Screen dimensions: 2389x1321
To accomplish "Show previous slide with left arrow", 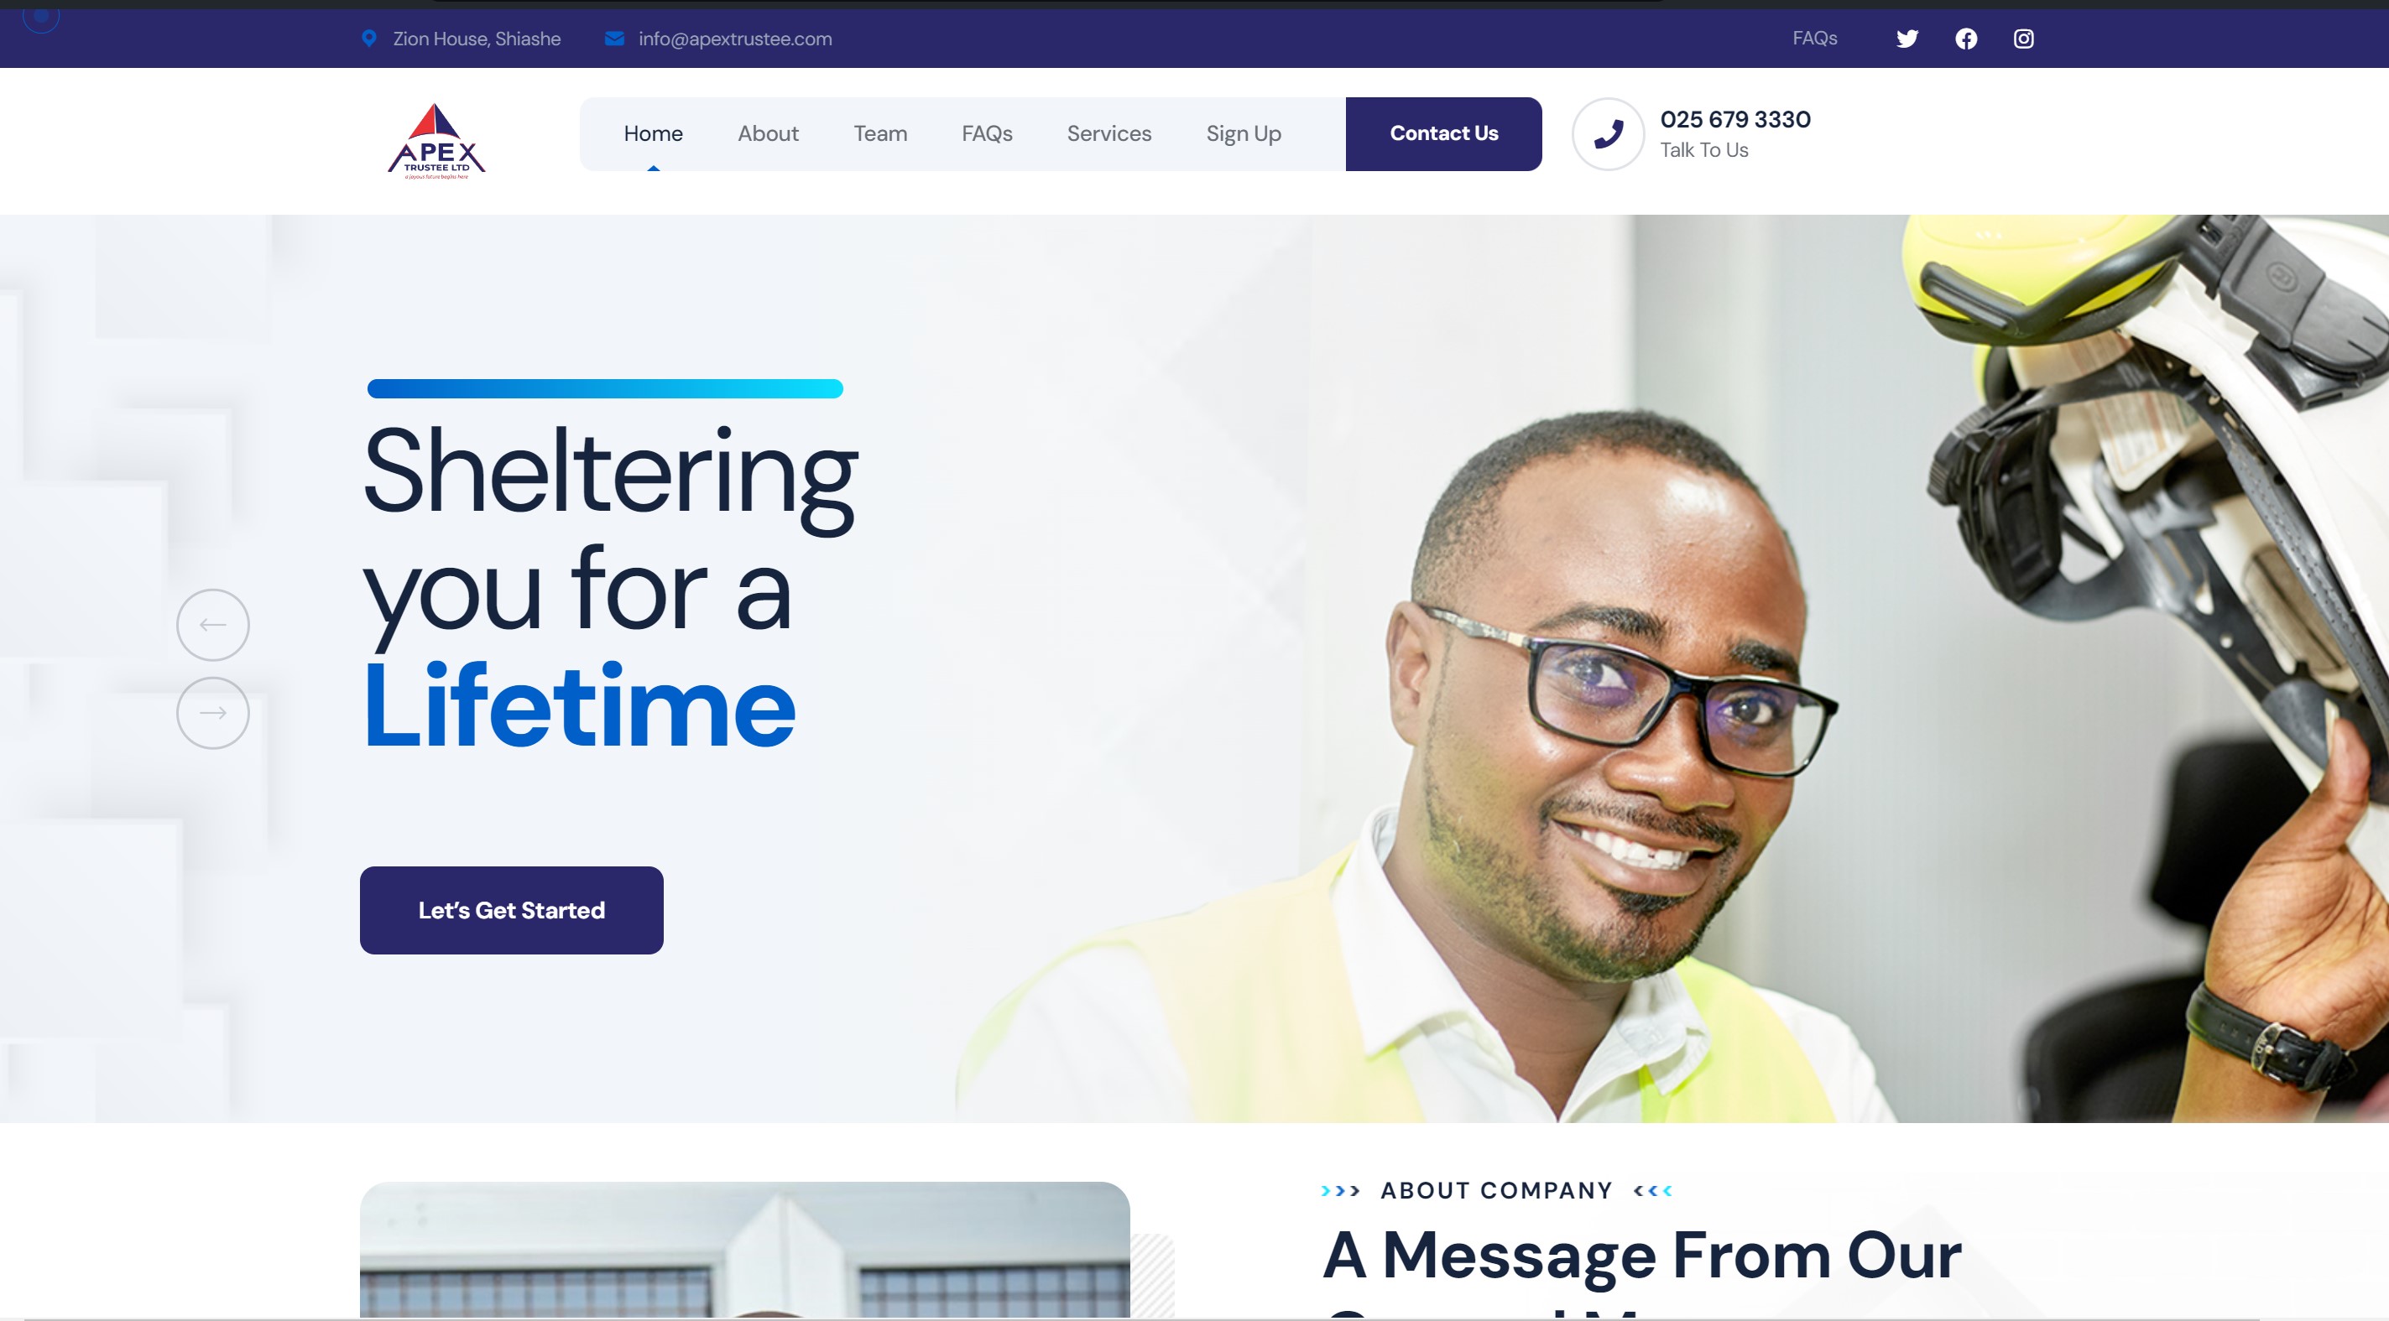I will [x=213, y=625].
